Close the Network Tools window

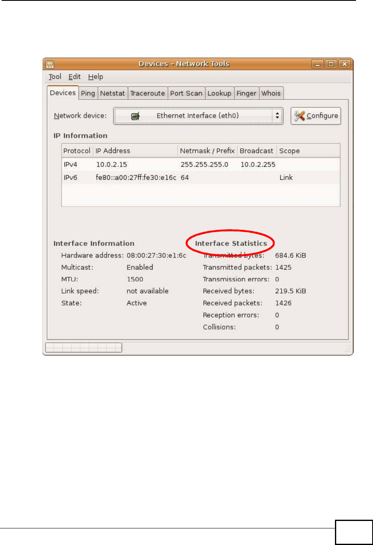pos(344,64)
